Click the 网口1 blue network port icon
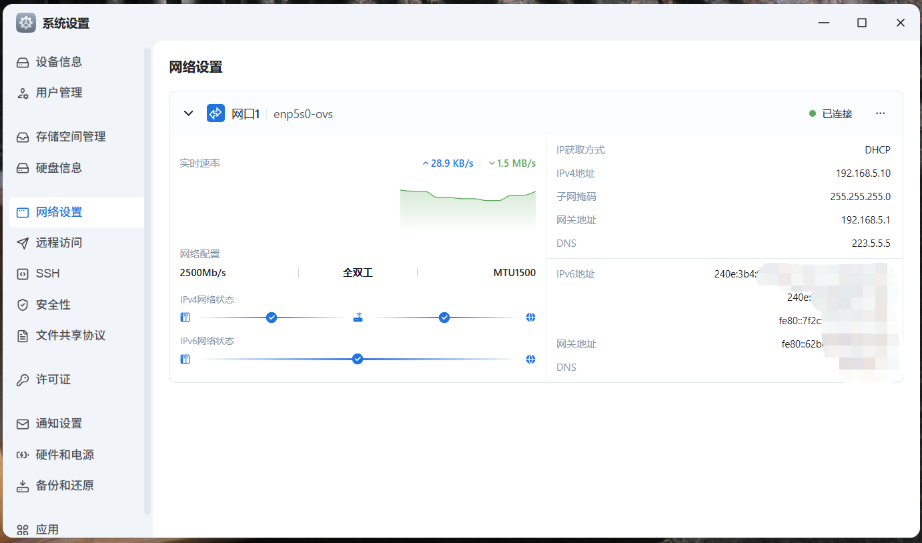Screen dimensions: 922x543 coord(215,113)
